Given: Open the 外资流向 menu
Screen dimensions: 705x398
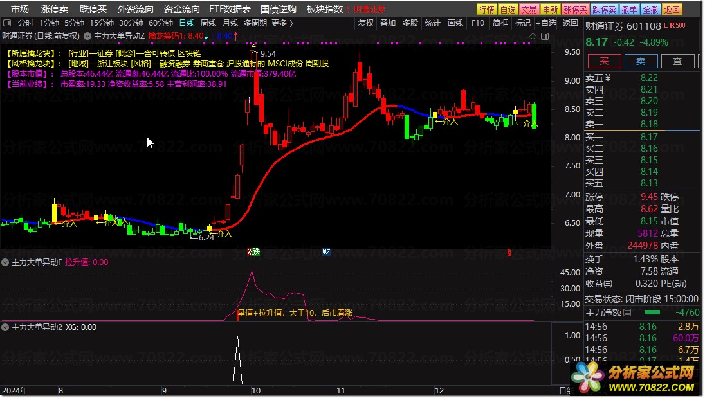Looking at the screenshot, I should (135, 9).
